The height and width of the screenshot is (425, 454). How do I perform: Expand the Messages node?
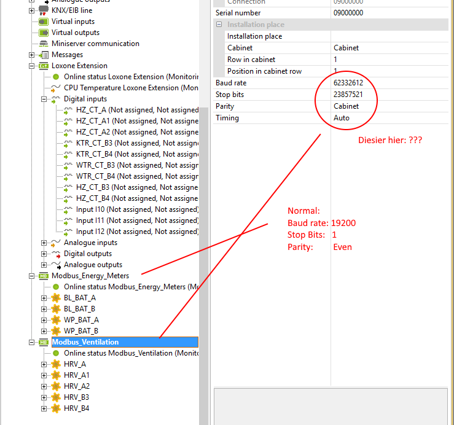tap(31, 55)
